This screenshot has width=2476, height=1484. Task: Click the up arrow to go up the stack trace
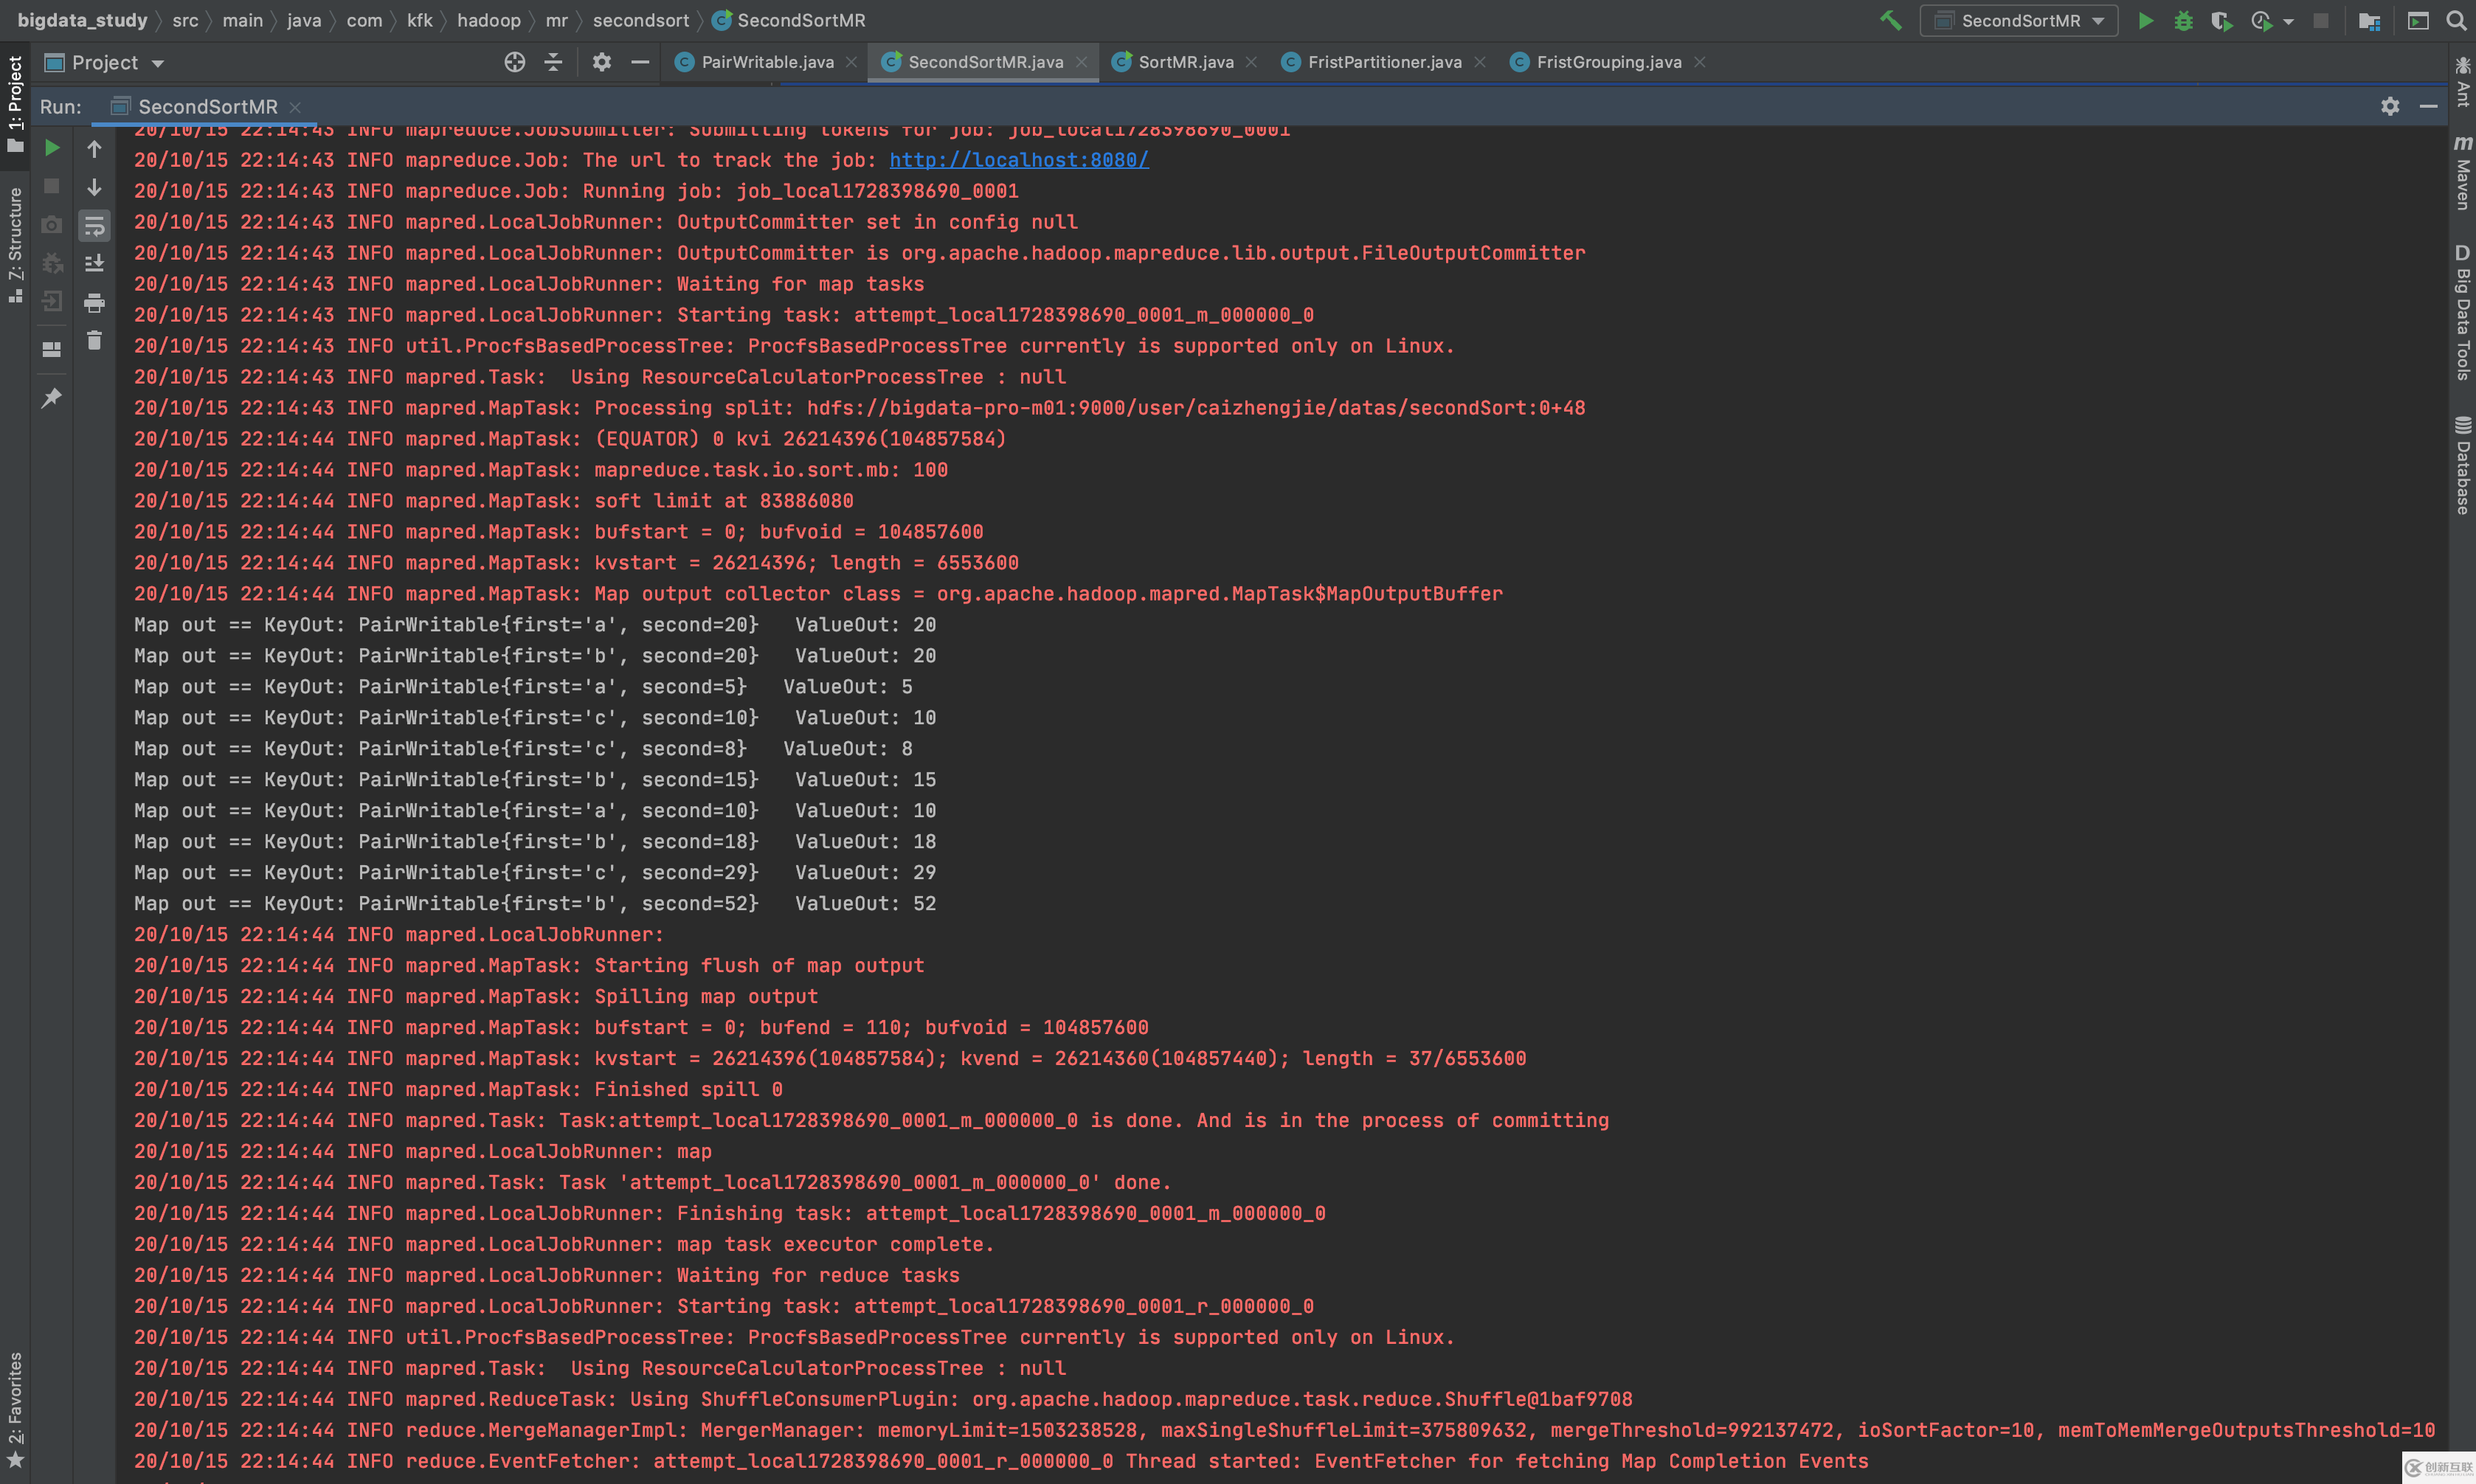(x=94, y=149)
